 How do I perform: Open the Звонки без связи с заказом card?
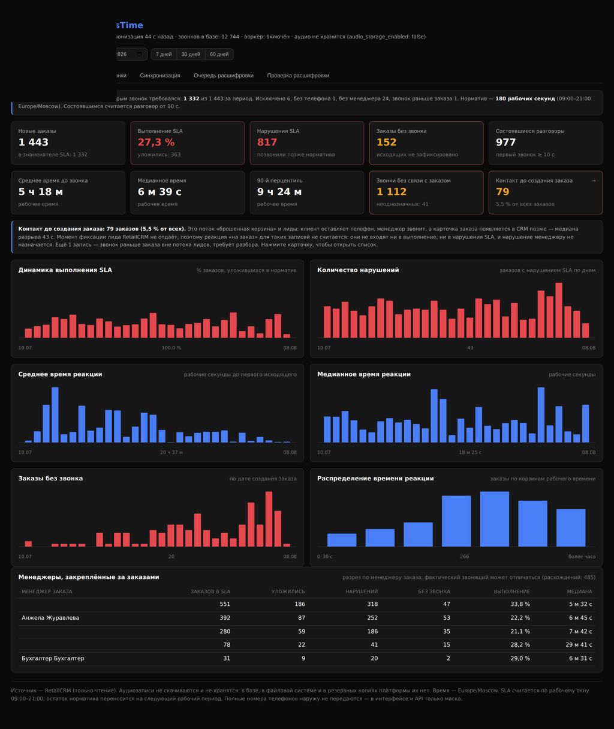(x=426, y=192)
